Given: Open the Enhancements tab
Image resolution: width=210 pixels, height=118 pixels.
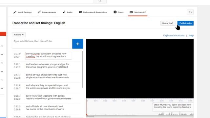Looking at the screenshot, I should (x=47, y=12).
